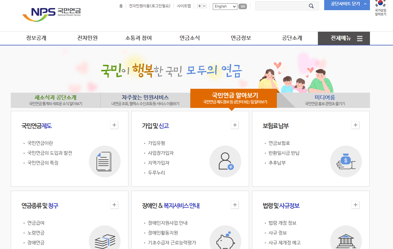The image size is (393, 249).
Task: Click the building icon in 법령 및 사규정보 card
Action: (x=346, y=239)
